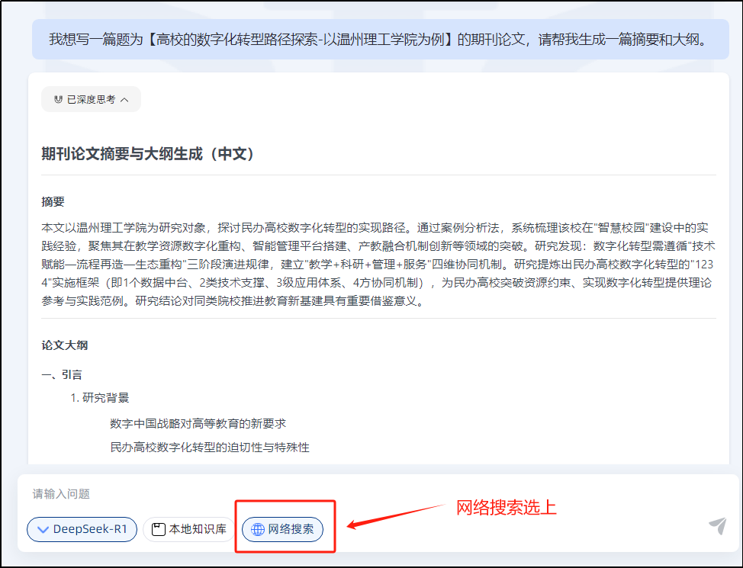Image resolution: width=743 pixels, height=568 pixels.
Task: Click the line 民办高校数字化转型的迫切性与特殊性
Action: 210,448
